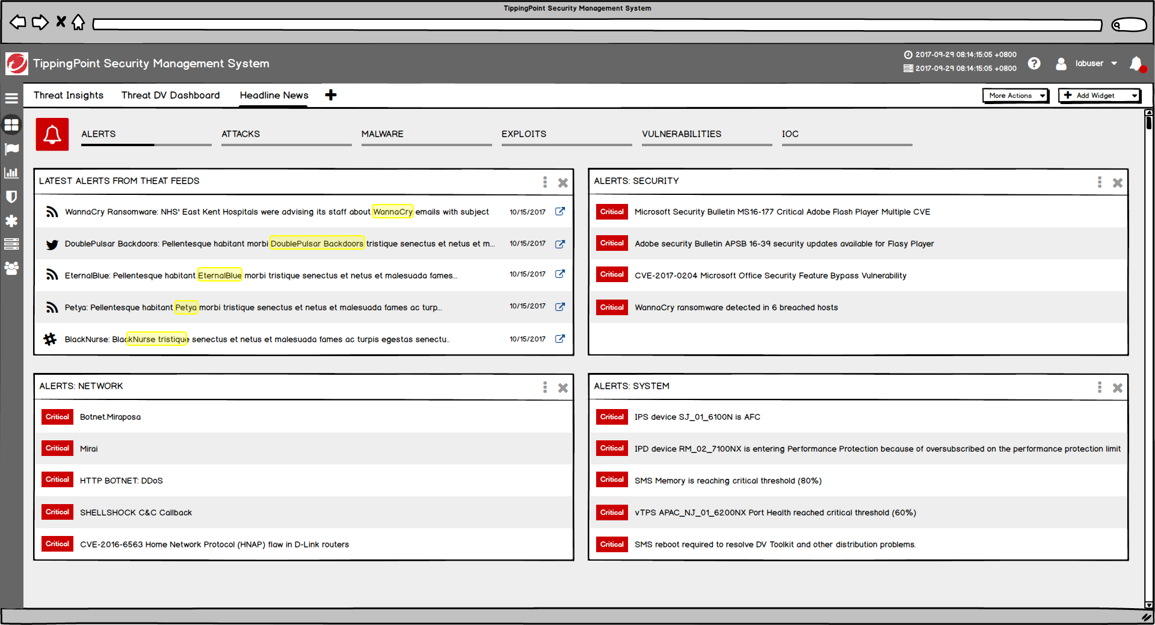The height and width of the screenshot is (625, 1155).
Task: Open options menu of Latest Alerts widget
Action: [545, 182]
